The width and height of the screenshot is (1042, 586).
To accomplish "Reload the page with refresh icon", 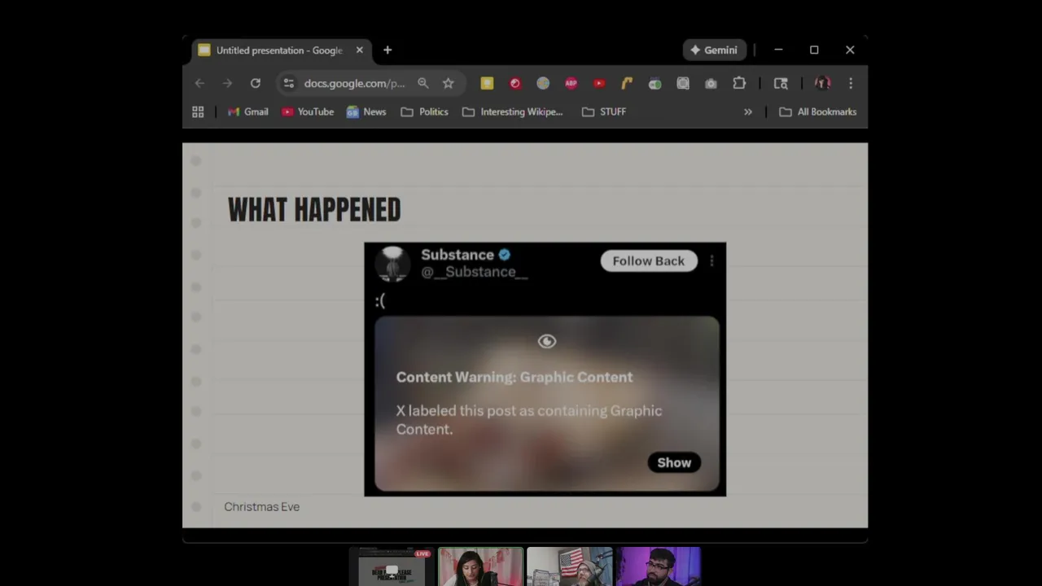I will pos(255,83).
